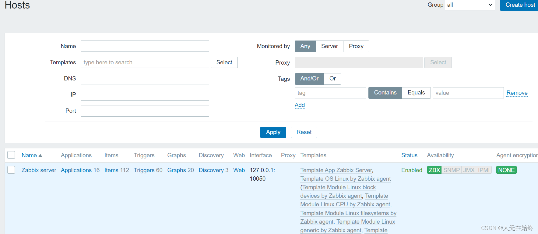Click the IP filter input
Viewport: 538px width, 234px height.
tap(145, 95)
